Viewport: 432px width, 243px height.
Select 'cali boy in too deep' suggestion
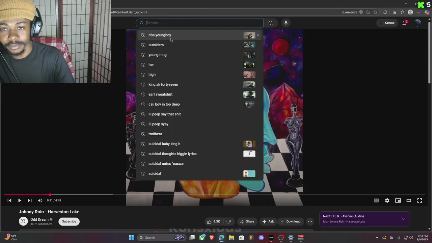click(x=200, y=104)
